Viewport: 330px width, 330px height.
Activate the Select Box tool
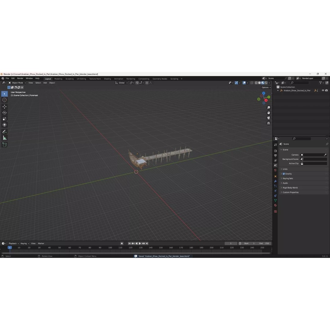pyautogui.click(x=4, y=94)
